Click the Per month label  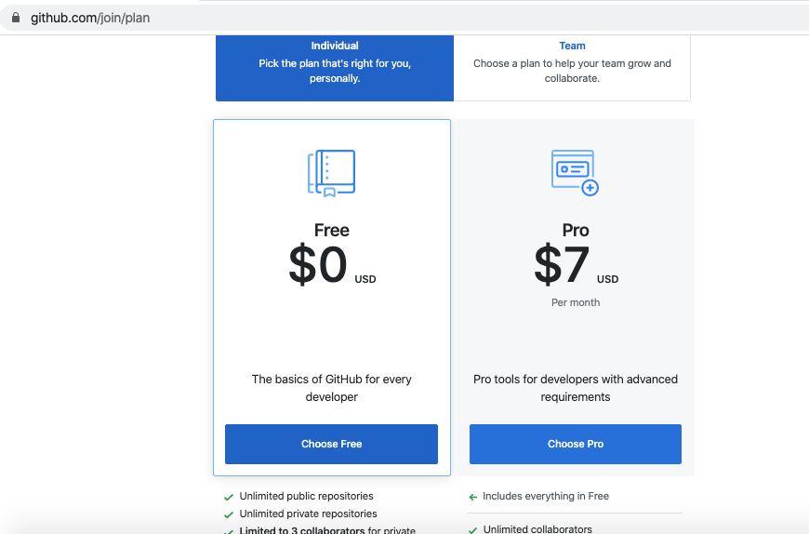coord(576,303)
